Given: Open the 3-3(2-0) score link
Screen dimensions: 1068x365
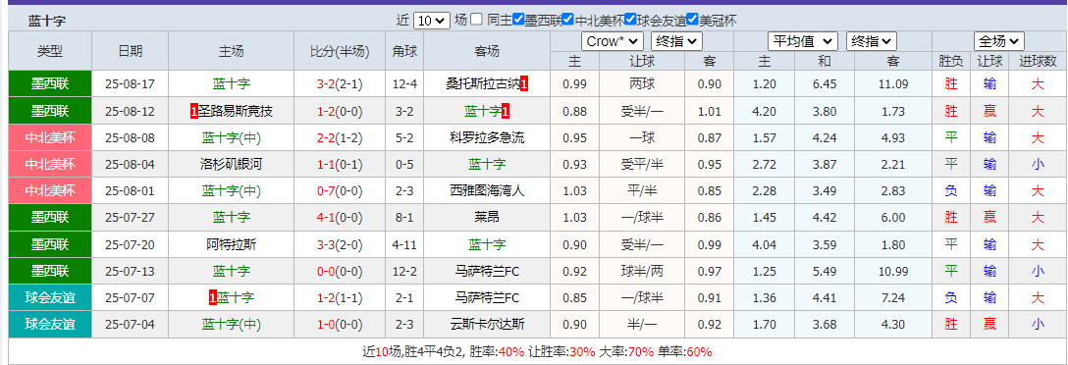Looking at the screenshot, I should [x=340, y=244].
